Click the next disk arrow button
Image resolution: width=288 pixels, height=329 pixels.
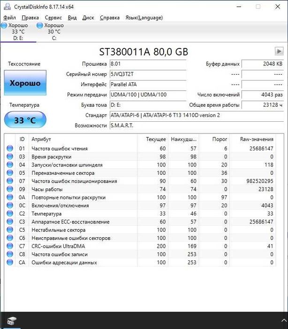click(x=279, y=51)
